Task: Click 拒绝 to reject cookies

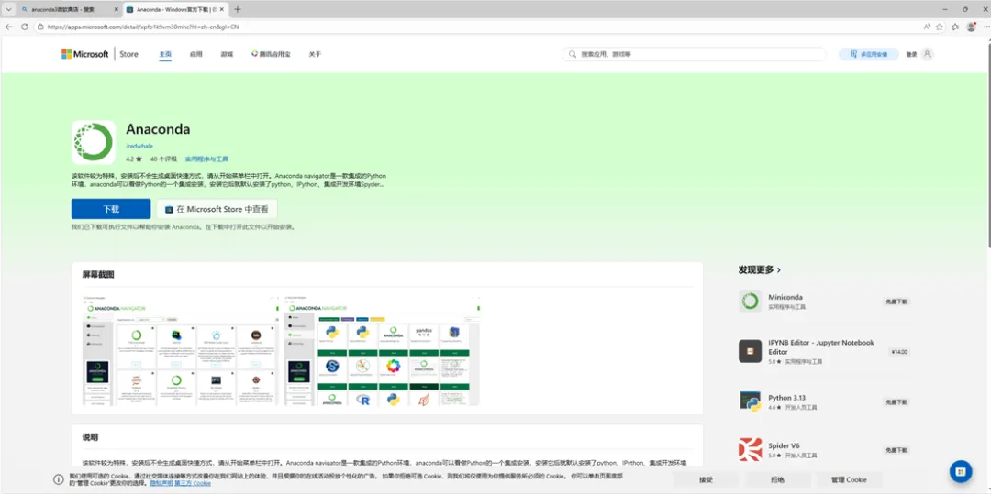Action: click(777, 480)
